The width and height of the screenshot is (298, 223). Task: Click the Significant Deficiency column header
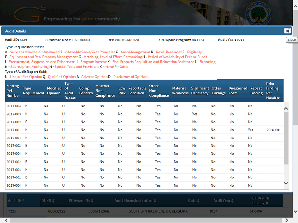[x=200, y=91]
